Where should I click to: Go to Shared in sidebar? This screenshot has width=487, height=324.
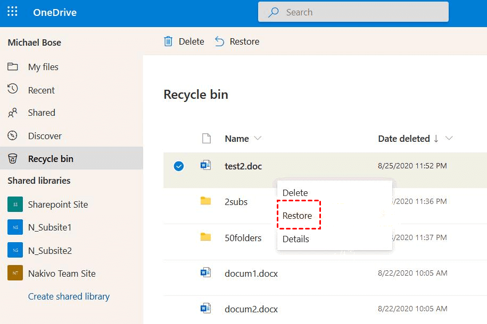pyautogui.click(x=42, y=113)
